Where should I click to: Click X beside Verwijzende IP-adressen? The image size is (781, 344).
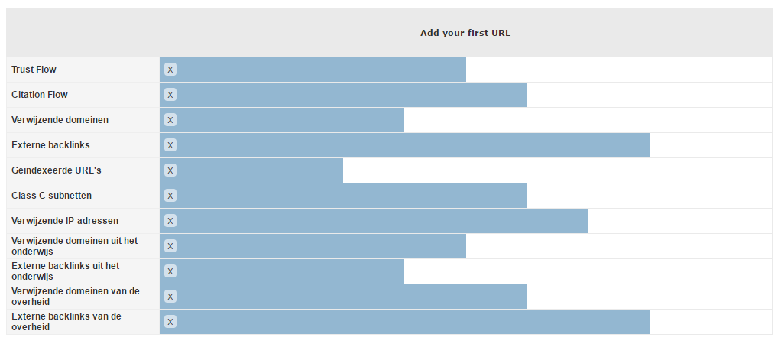(x=170, y=221)
